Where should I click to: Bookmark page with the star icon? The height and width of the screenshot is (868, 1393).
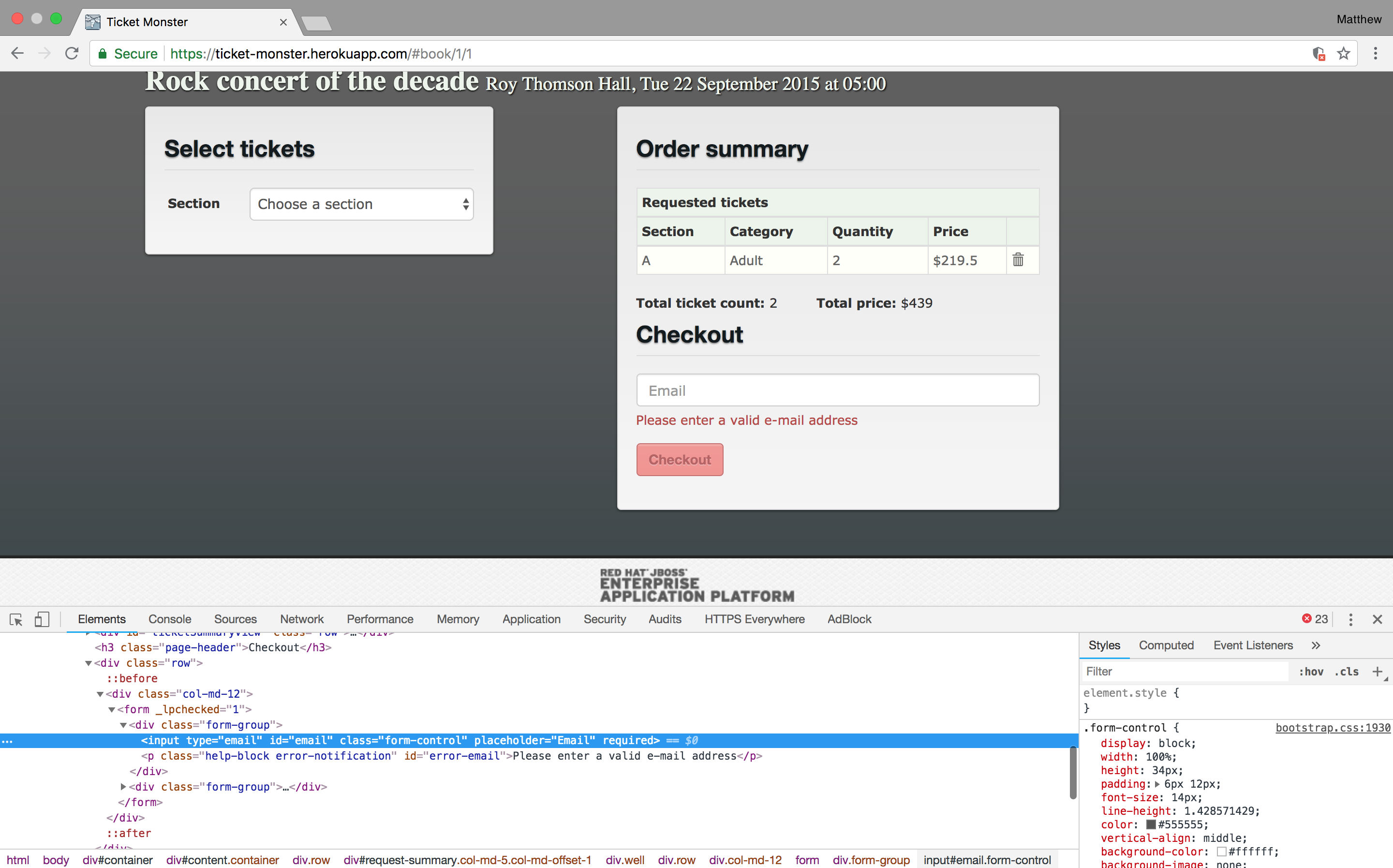pyautogui.click(x=1343, y=54)
